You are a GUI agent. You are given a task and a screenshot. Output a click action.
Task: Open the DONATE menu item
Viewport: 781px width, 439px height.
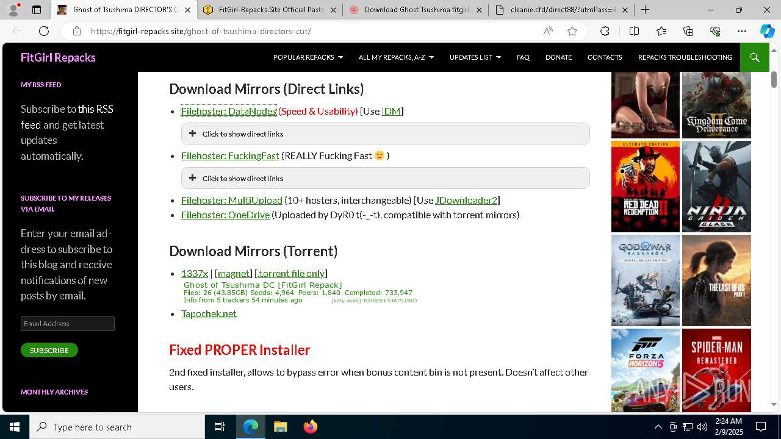[x=558, y=57]
